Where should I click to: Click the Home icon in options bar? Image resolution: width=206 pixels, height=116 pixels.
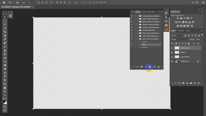[x=4, y=2]
